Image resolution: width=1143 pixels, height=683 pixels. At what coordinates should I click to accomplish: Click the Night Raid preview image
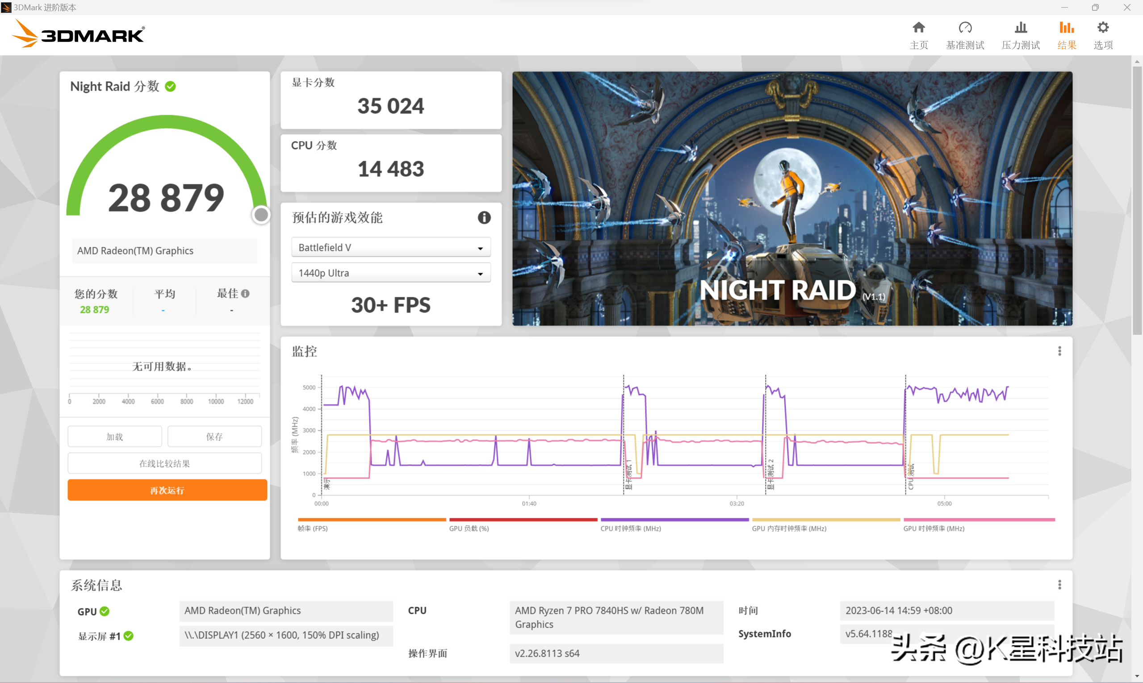[x=792, y=198]
